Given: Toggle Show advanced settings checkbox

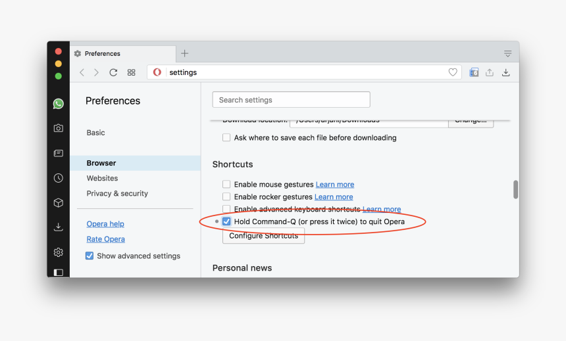Looking at the screenshot, I should (x=90, y=256).
